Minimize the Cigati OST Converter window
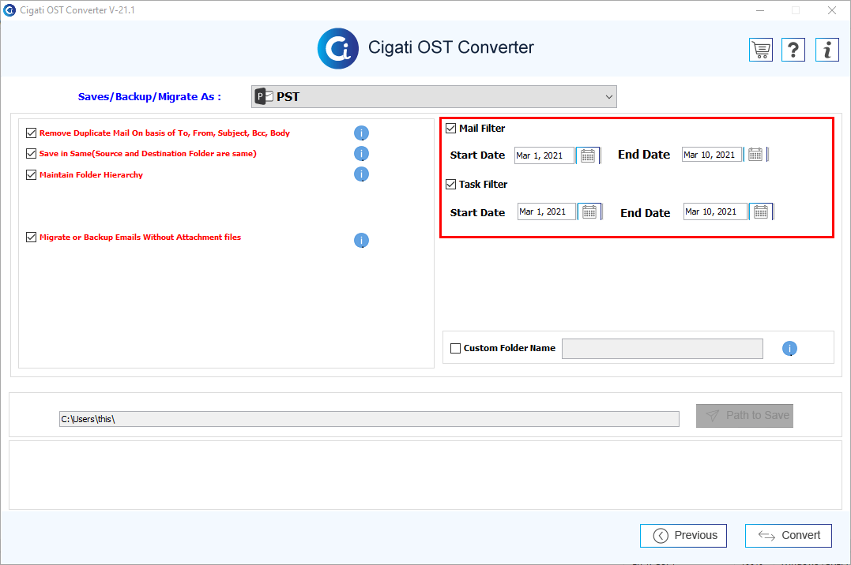The height and width of the screenshot is (565, 851). click(x=760, y=10)
